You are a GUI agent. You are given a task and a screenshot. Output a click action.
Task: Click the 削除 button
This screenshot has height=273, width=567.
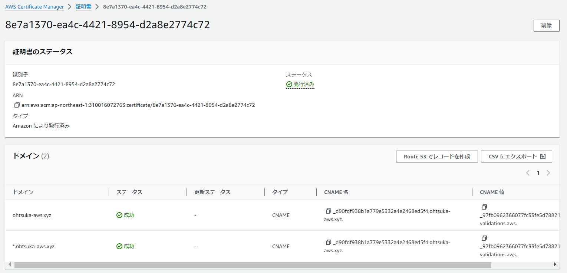coord(546,26)
